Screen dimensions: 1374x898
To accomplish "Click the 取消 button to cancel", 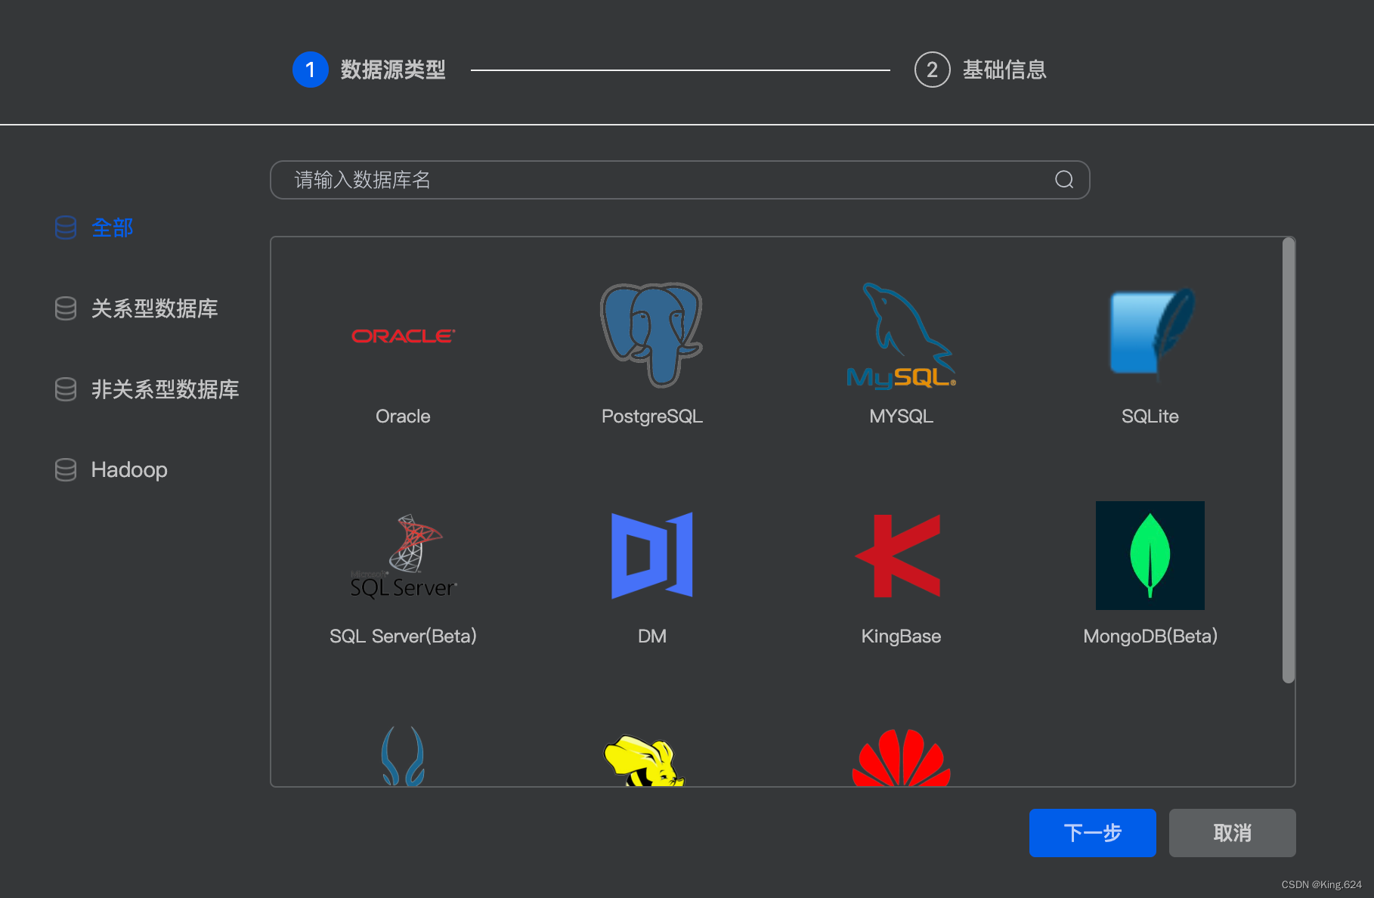I will pyautogui.click(x=1232, y=832).
